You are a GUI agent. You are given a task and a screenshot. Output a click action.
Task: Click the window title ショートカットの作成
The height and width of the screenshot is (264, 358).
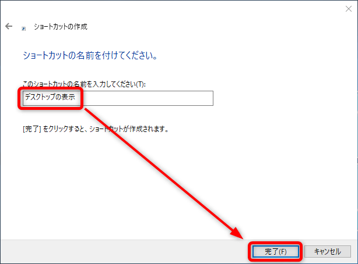click(61, 27)
